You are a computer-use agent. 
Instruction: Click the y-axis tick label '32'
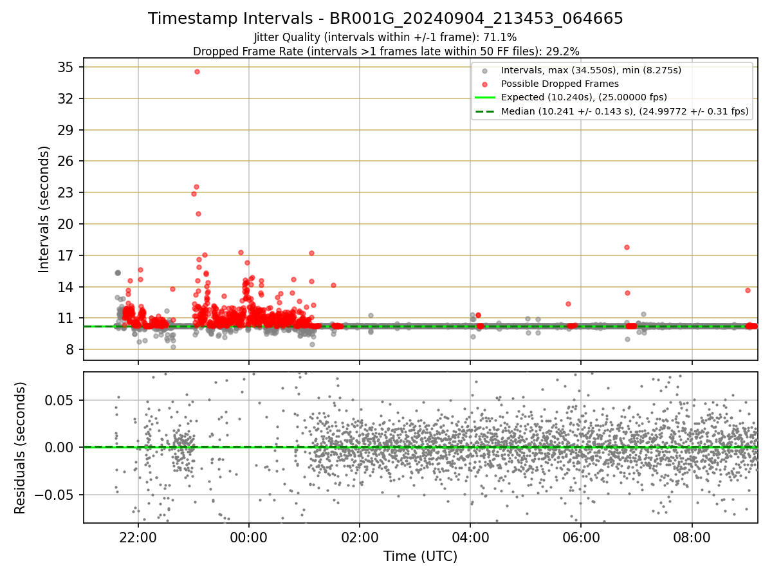(65, 98)
